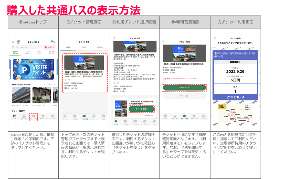Viewport: 295px width, 179px height.
Task: Select the 利用済み tab
Action: (x=100, y=47)
